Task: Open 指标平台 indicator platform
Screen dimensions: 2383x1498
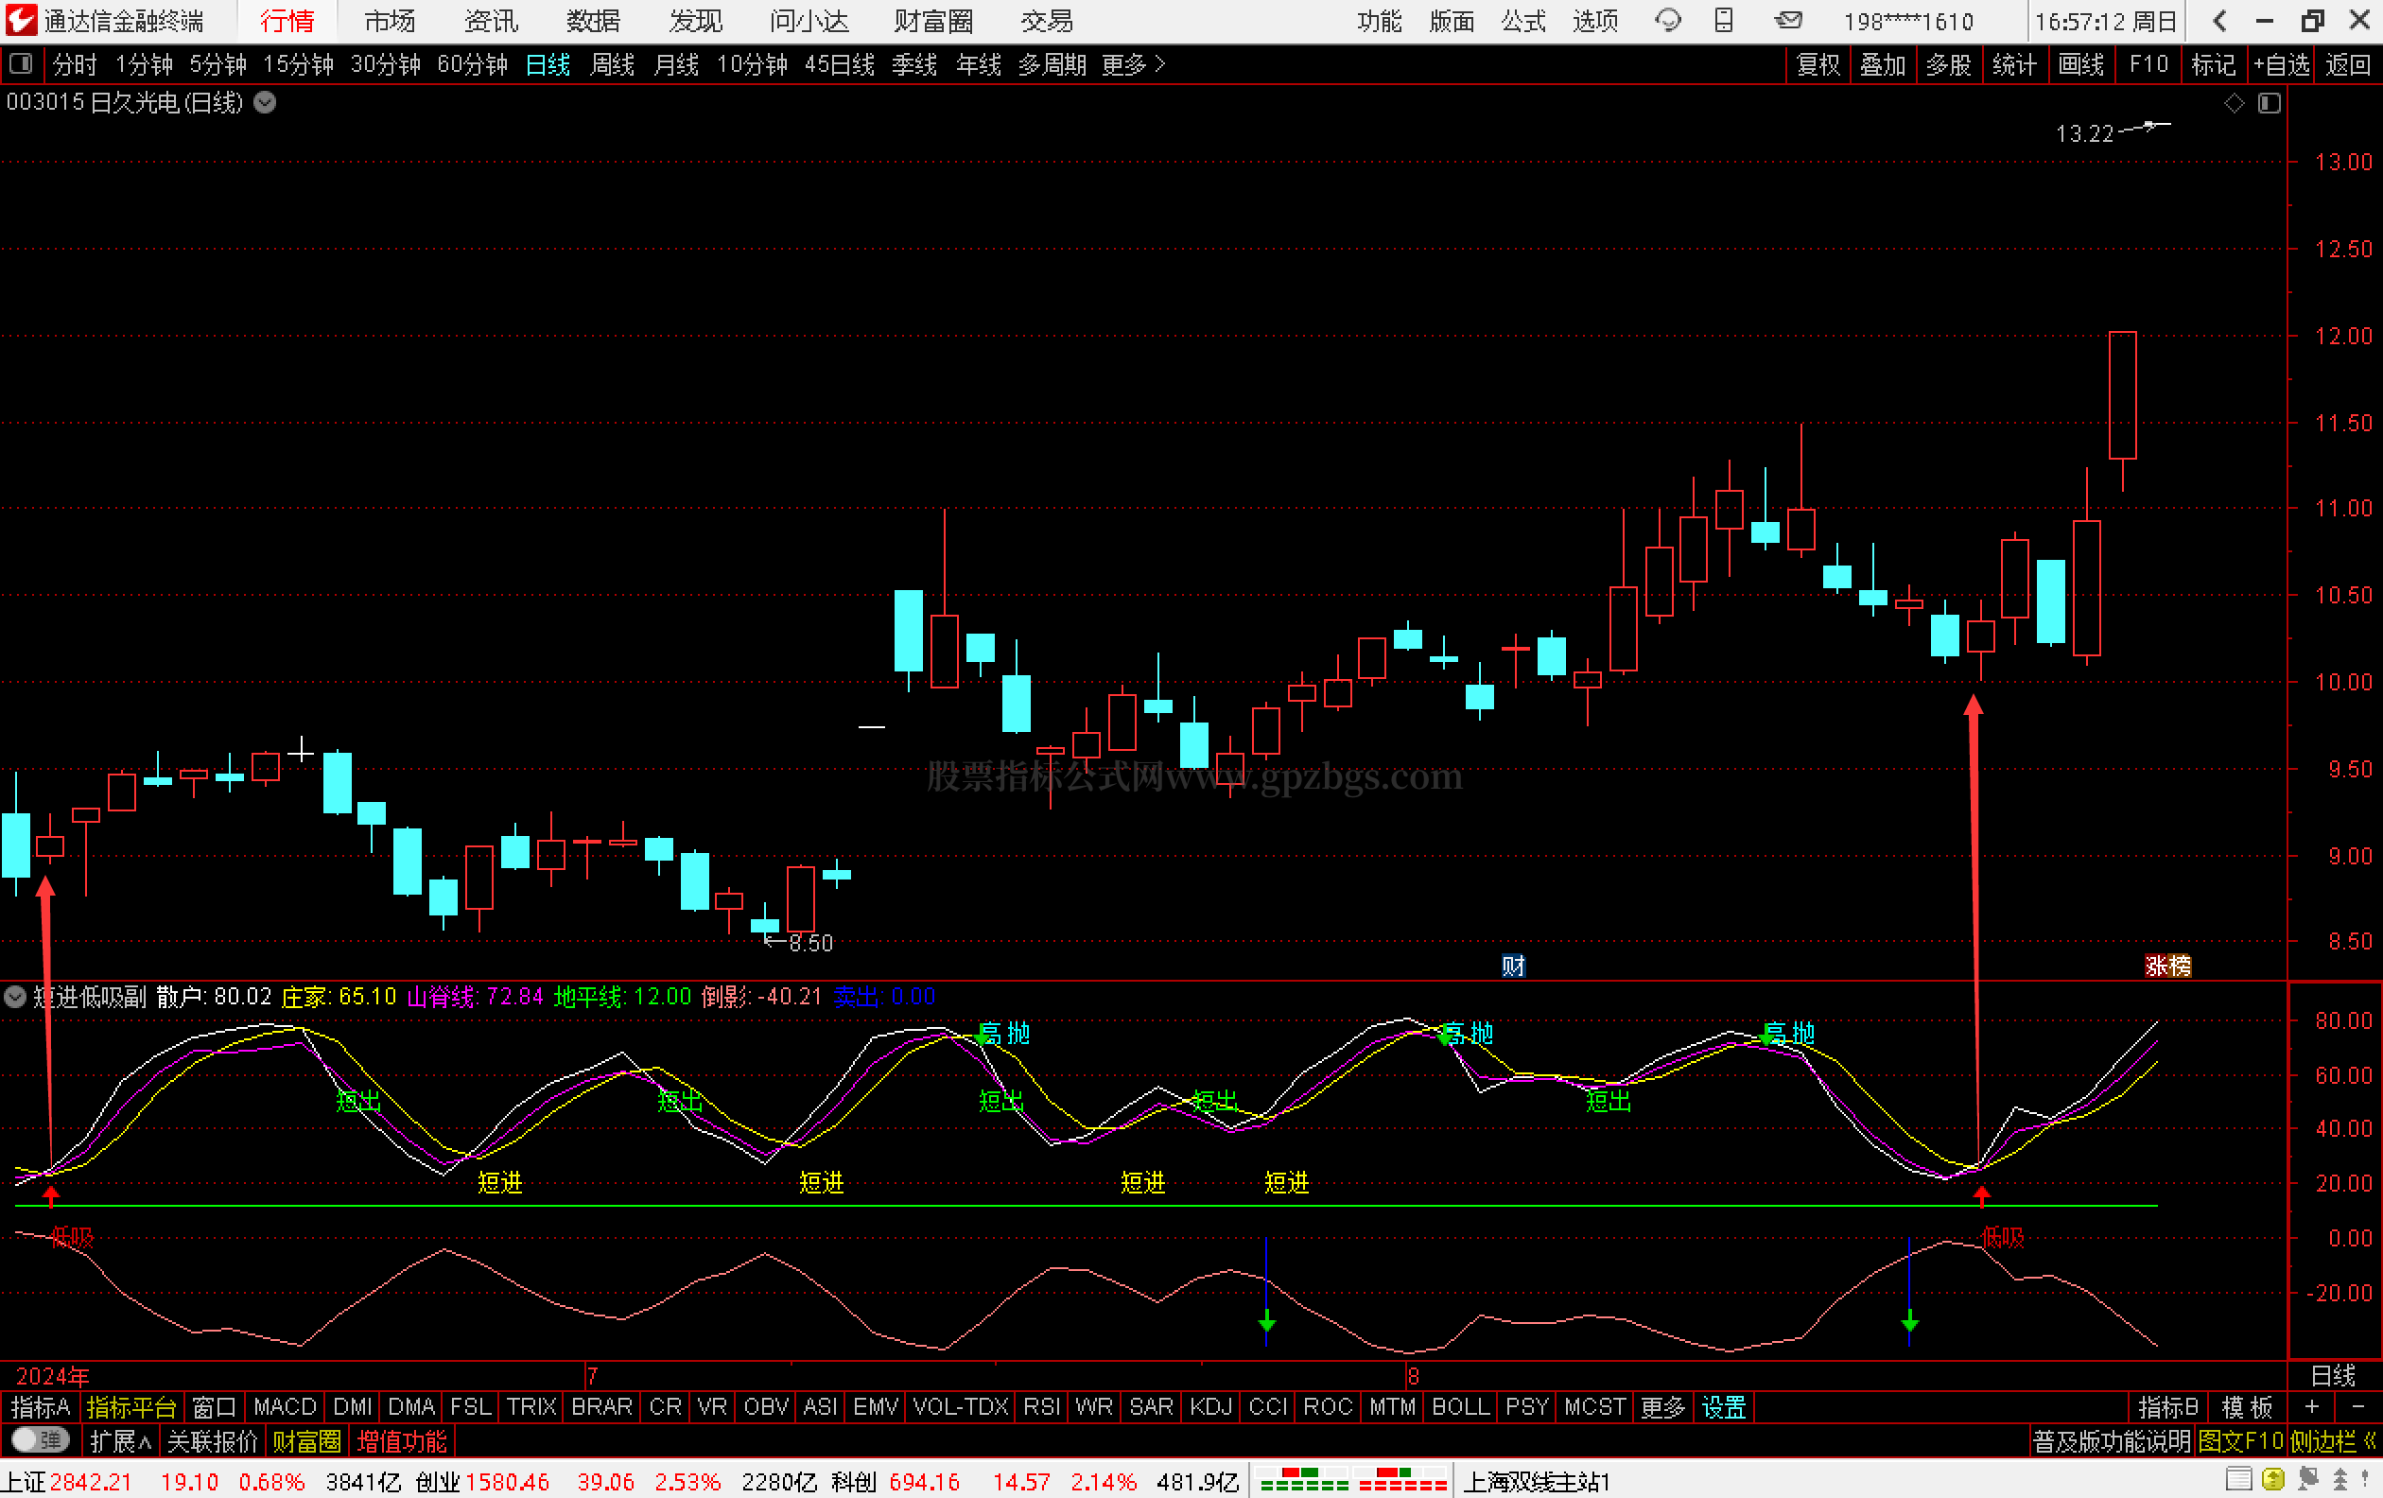Action: [131, 1407]
